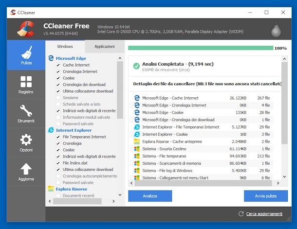Click the IE icon for Internet Explorer - Cookie

(137, 134)
